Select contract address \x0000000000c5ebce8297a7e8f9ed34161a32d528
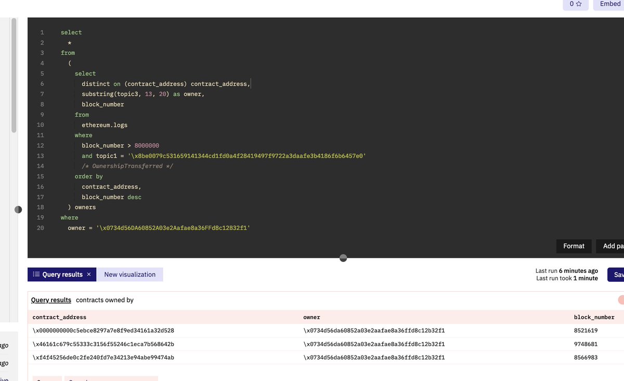 point(103,331)
